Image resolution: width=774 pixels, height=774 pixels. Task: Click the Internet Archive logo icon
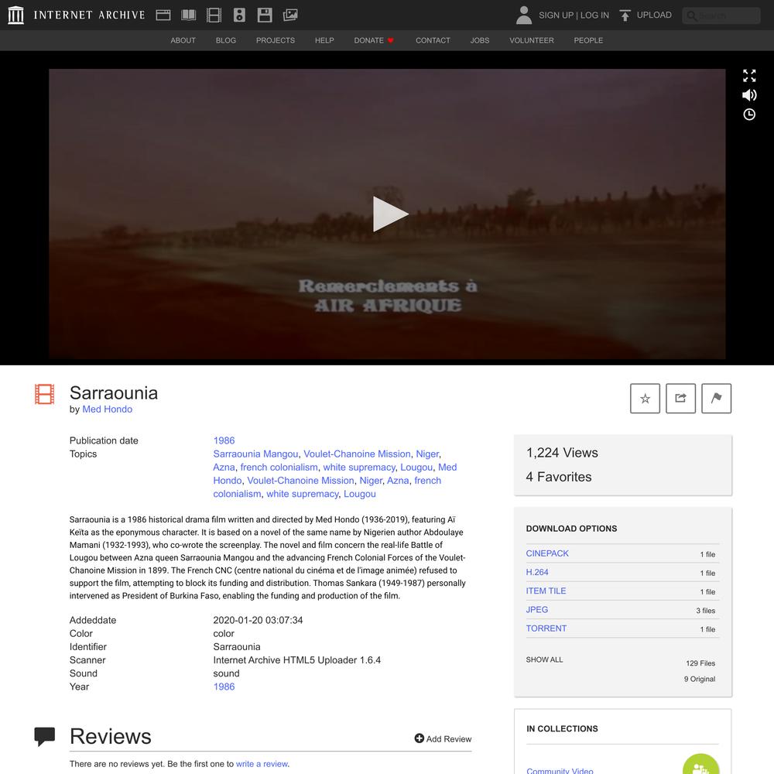pos(15,15)
